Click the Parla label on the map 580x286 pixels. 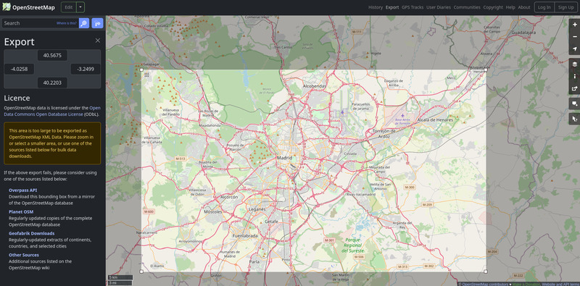(254, 261)
